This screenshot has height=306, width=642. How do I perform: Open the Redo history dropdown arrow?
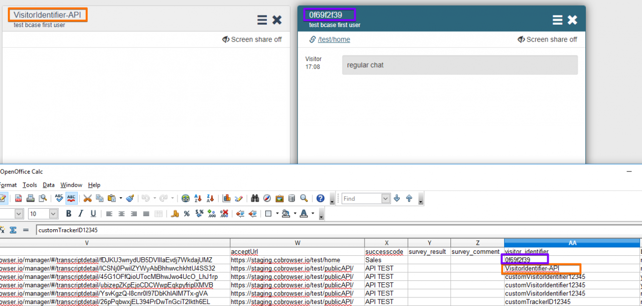point(173,199)
